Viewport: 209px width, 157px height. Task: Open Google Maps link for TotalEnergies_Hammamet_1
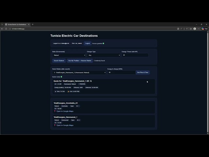(x=65, y=125)
